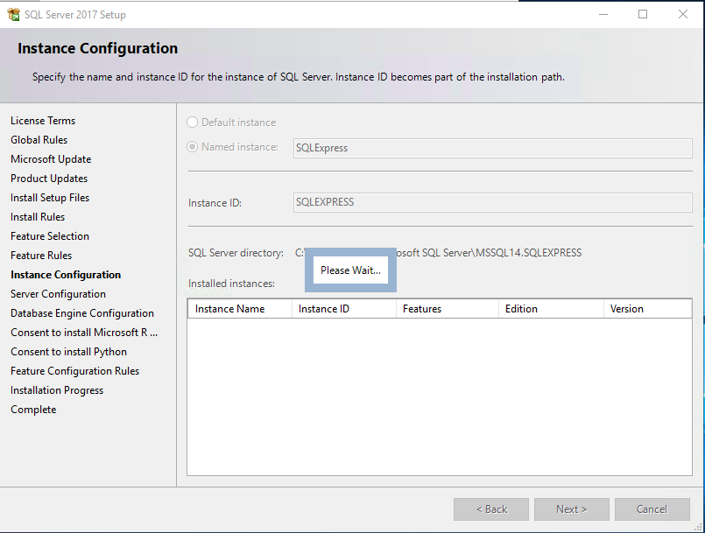Viewport: 705px width, 533px height.
Task: Click the SQL Server directory path text
Action: coord(439,253)
